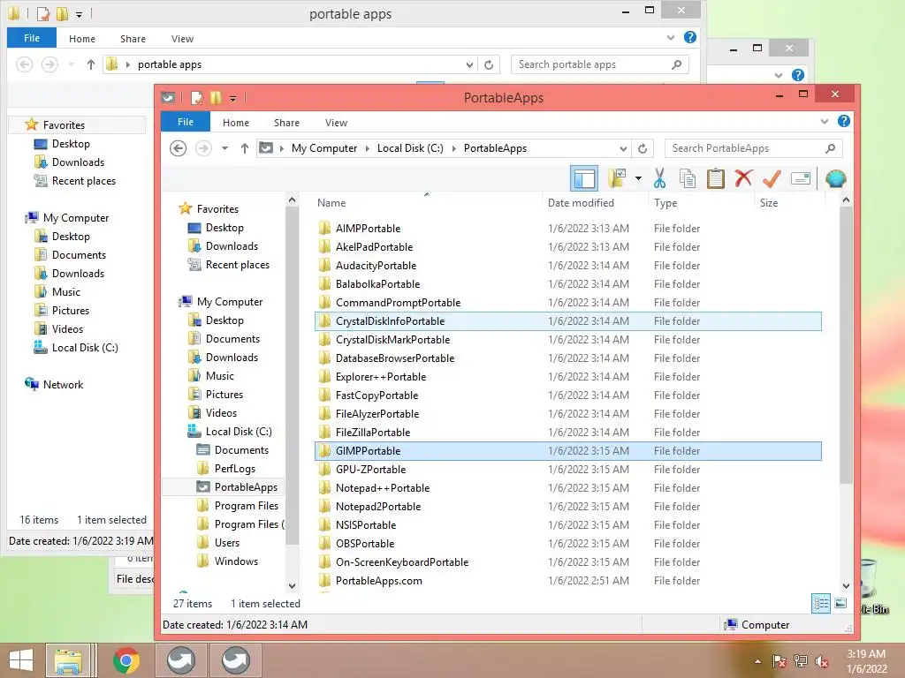Click Up arrow in PortableApps window
The width and height of the screenshot is (905, 678).
245,148
